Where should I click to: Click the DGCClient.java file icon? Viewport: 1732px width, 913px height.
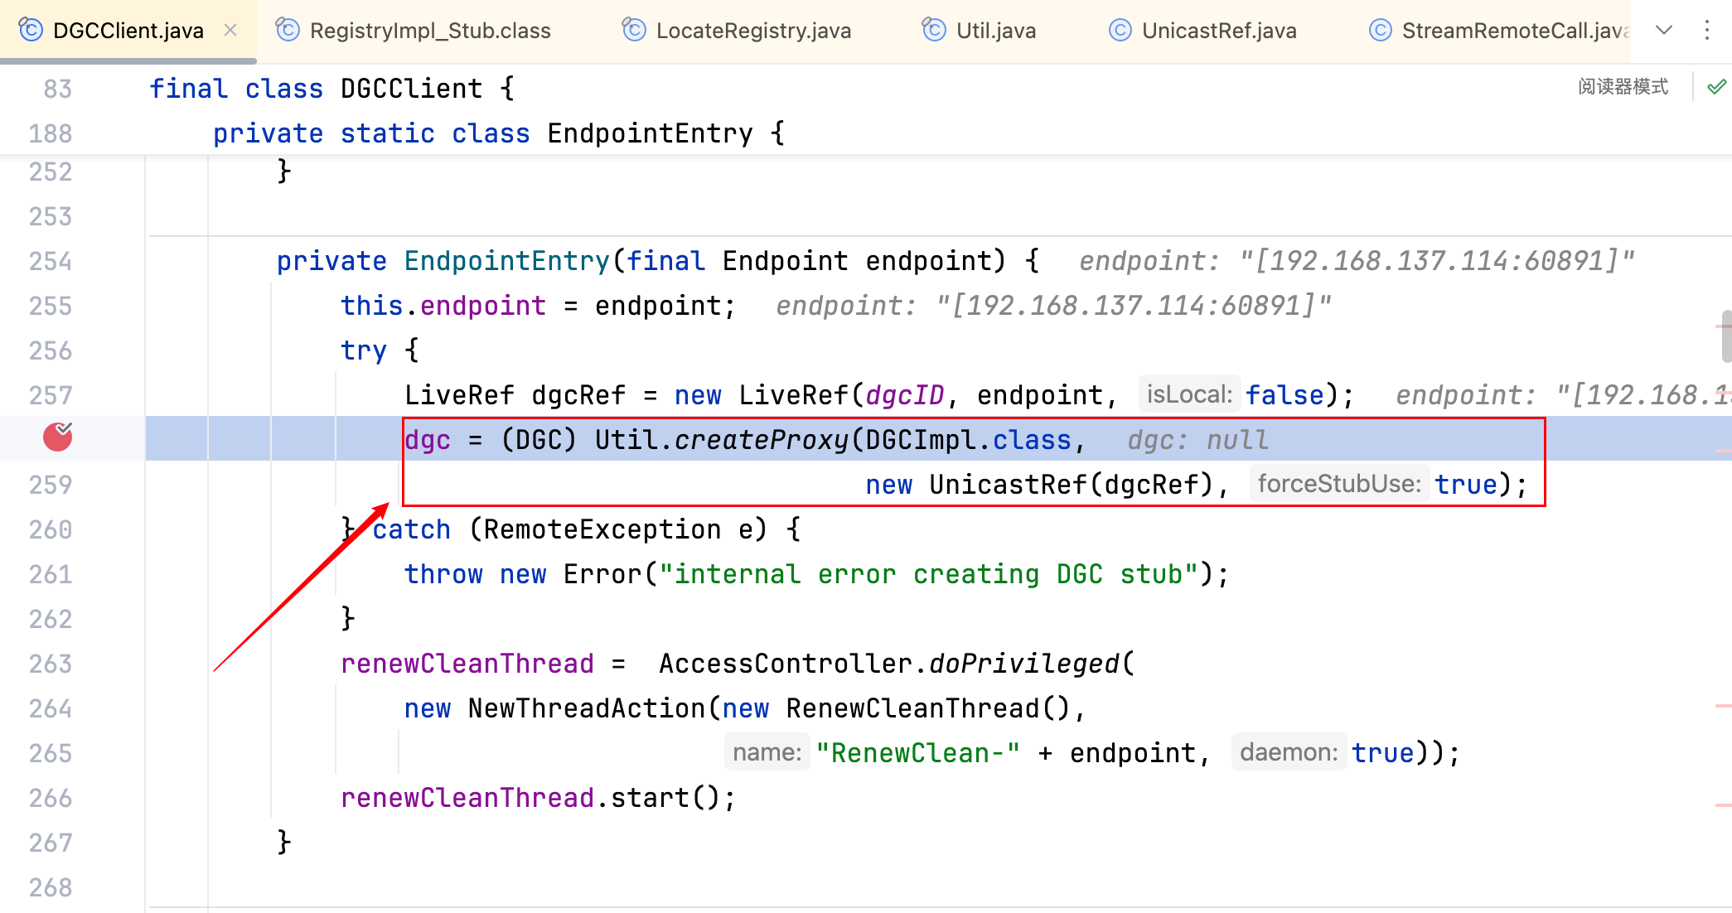[31, 31]
